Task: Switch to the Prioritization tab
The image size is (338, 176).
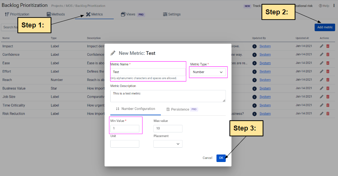Action: pos(17,14)
